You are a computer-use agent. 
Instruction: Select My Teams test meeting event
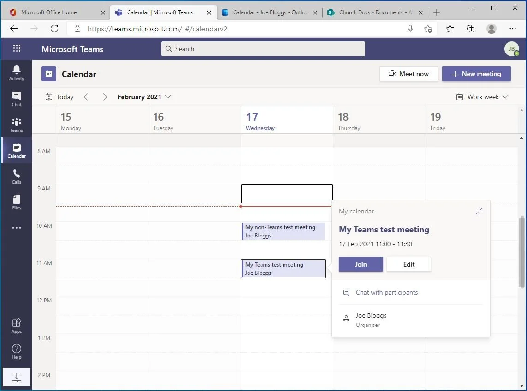[284, 269]
